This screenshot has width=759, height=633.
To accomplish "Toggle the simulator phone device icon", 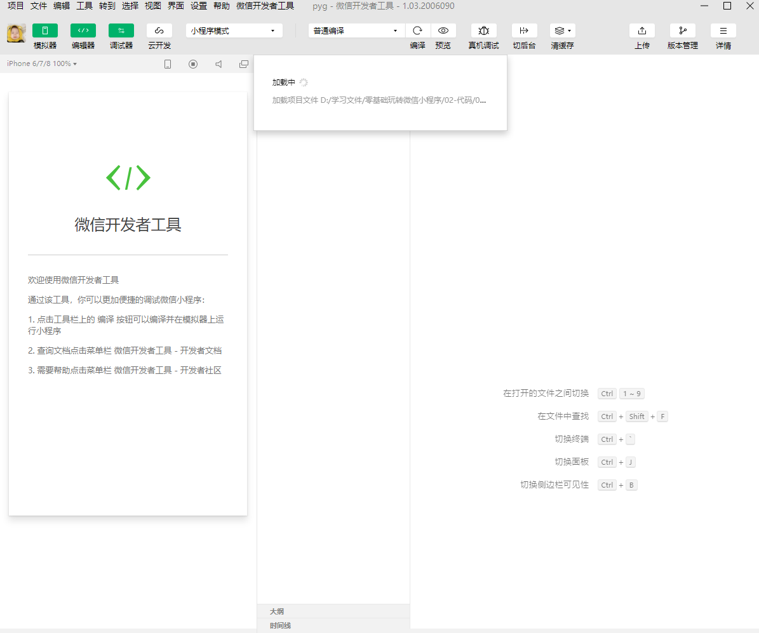I will tap(168, 64).
